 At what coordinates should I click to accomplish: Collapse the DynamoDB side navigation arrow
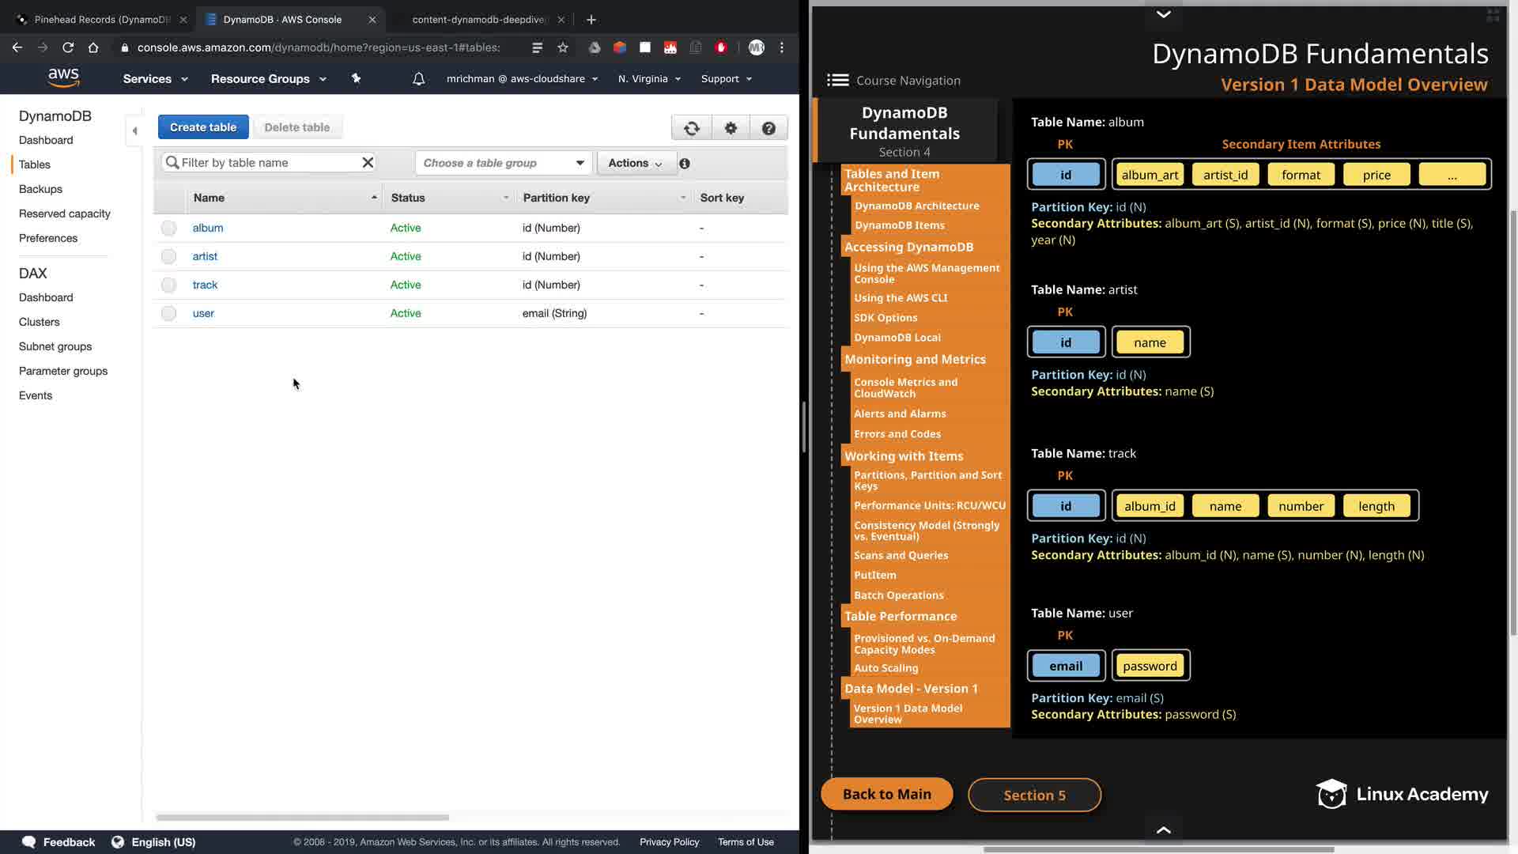pyautogui.click(x=134, y=130)
